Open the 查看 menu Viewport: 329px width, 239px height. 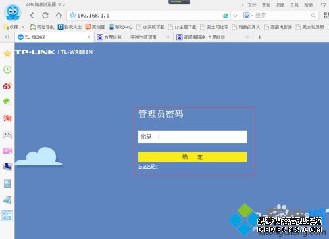click(266, 5)
